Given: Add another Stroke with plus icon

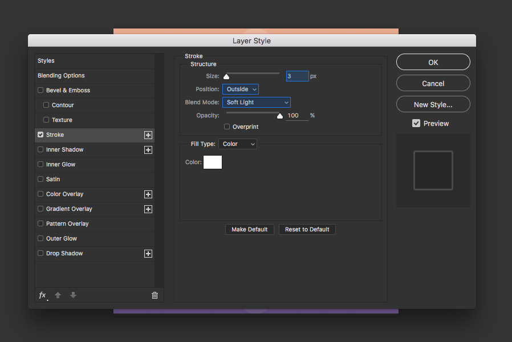Looking at the screenshot, I should point(148,135).
